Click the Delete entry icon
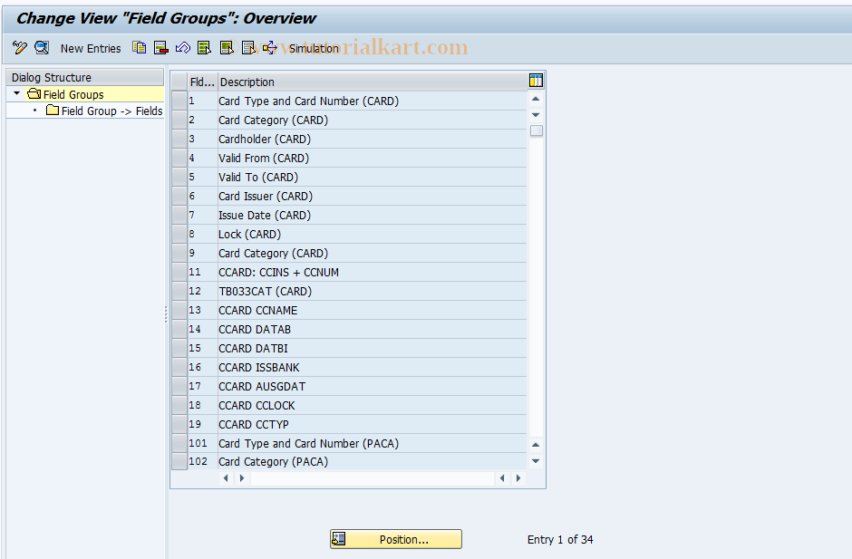This screenshot has width=852, height=559. 160,48
